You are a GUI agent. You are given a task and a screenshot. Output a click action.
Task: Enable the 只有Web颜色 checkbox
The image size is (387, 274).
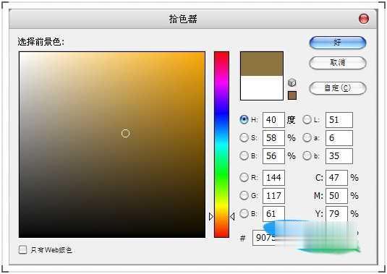22,249
